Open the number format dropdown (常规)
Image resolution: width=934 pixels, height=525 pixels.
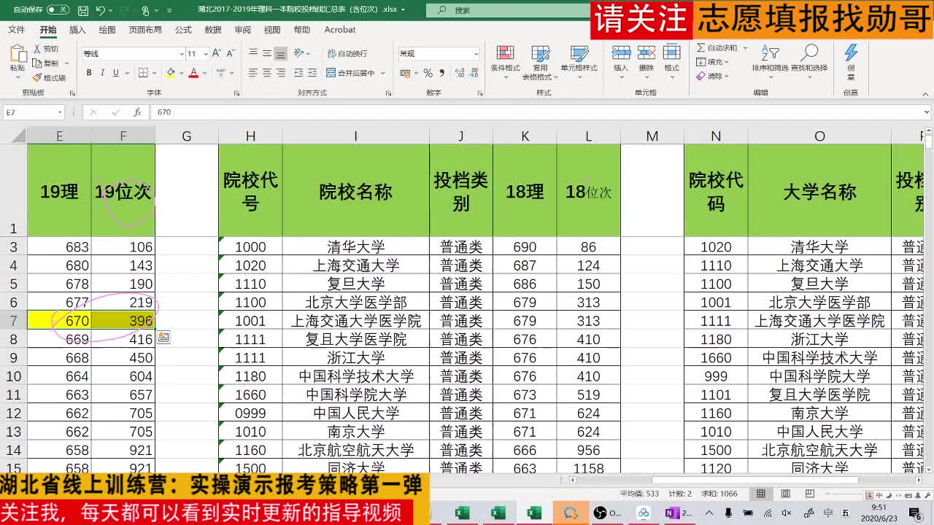pos(476,54)
